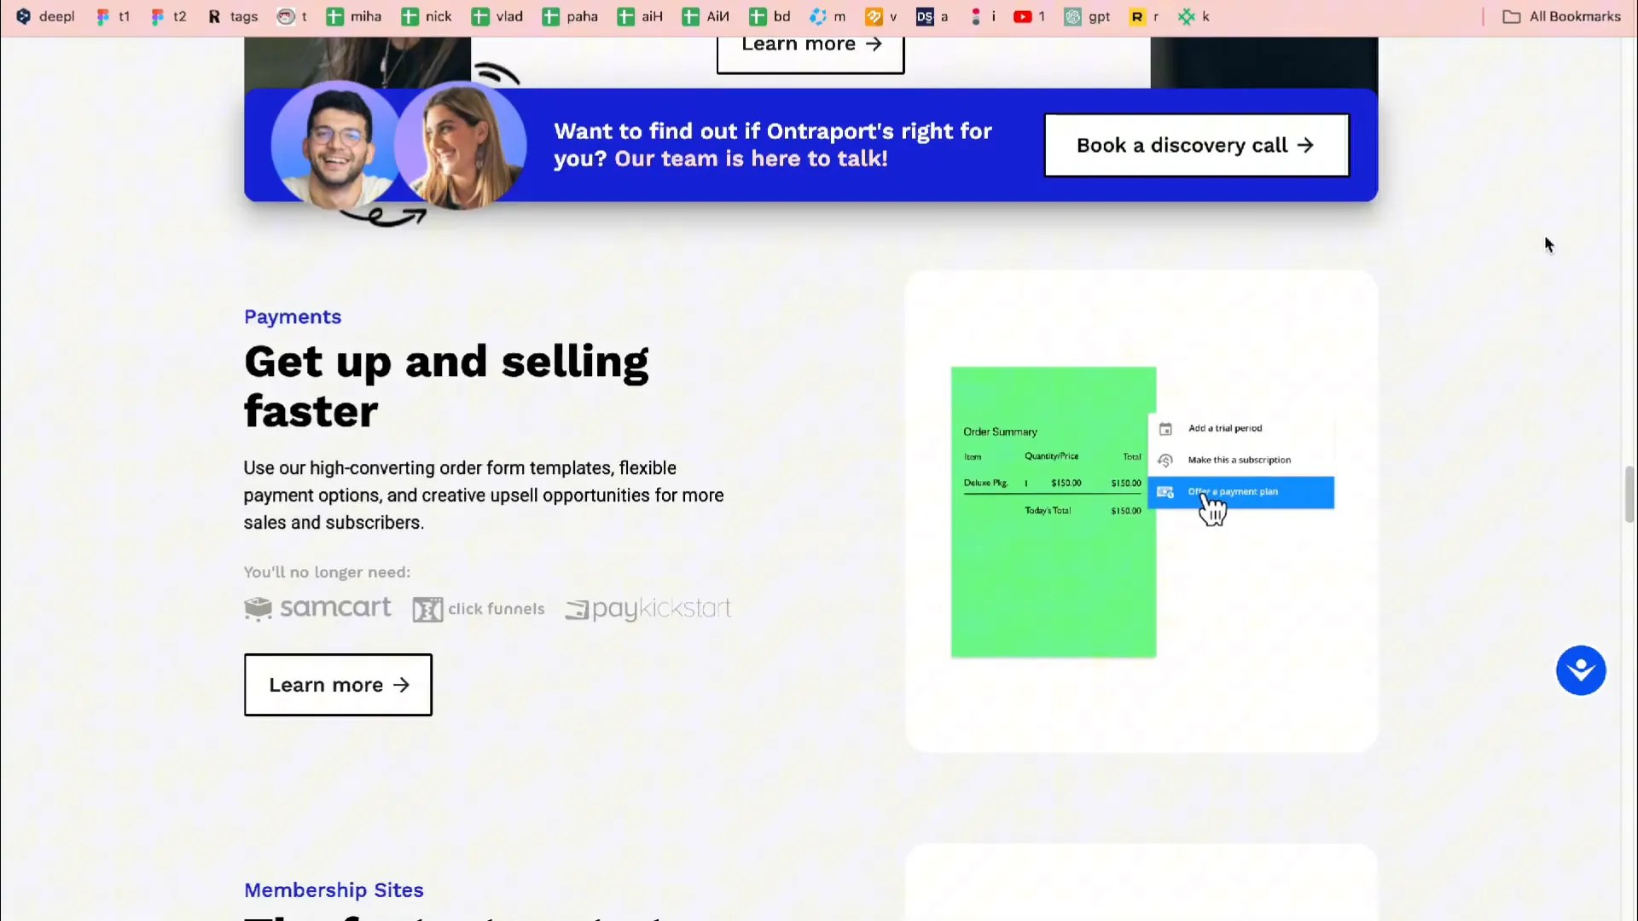Scroll down to view Membership Sites content
The width and height of the screenshot is (1638, 921).
click(334, 889)
